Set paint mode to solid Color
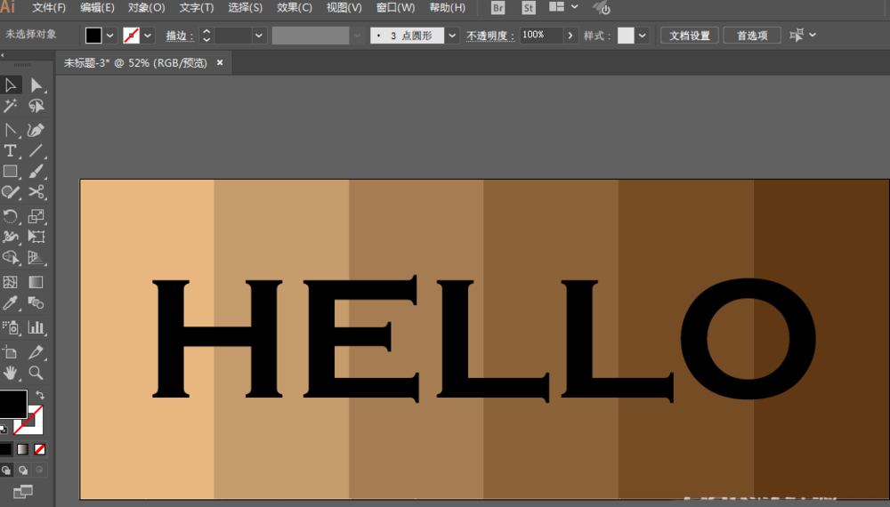Image resolution: width=890 pixels, height=507 pixels. 5,449
